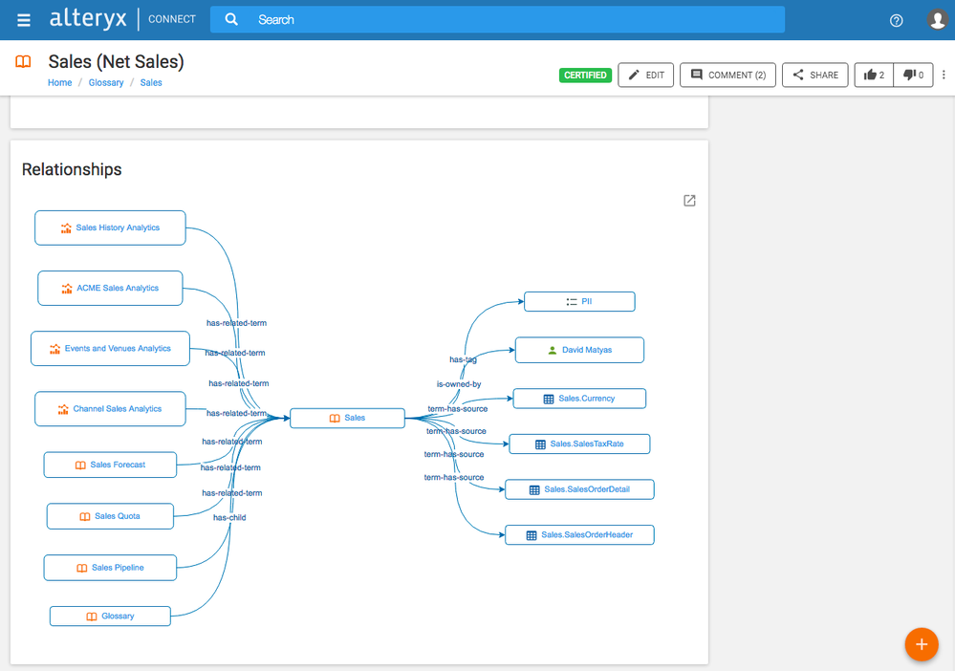Select Sales.Currency table node

[579, 399]
